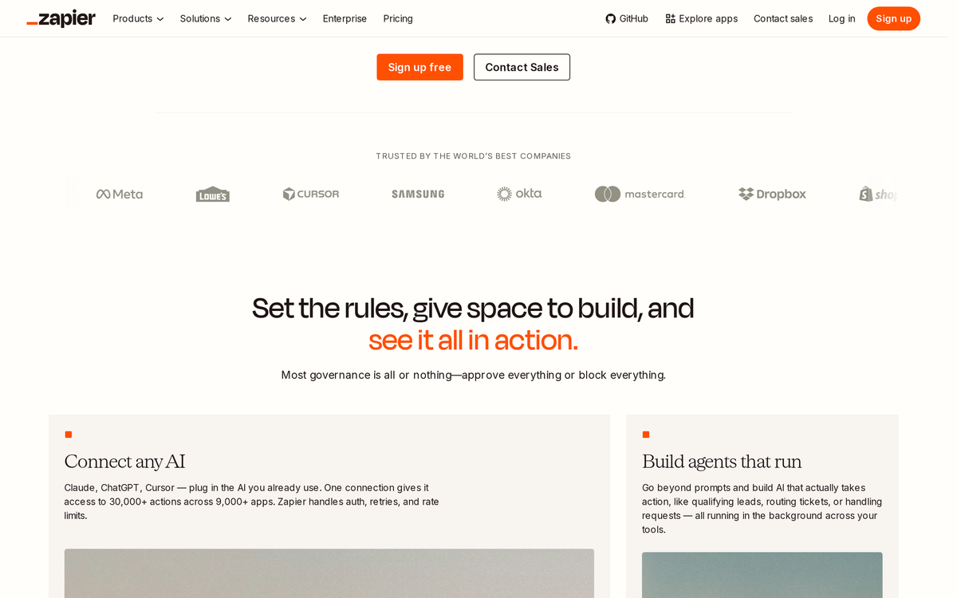Click the Okta logo
957x598 pixels.
click(519, 194)
